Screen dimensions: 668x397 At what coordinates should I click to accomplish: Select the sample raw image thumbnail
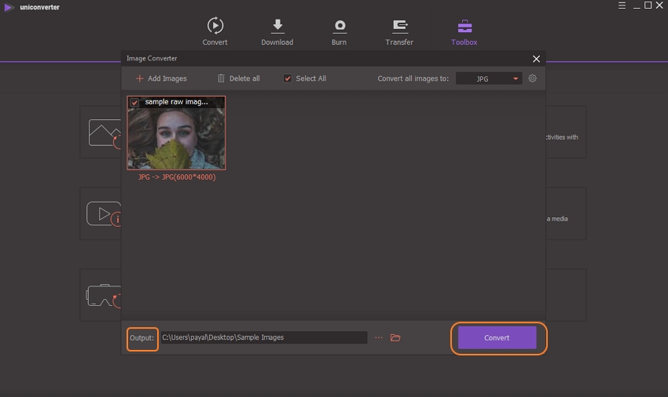pos(176,137)
